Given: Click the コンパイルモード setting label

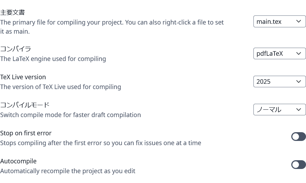Looking at the screenshot, I should 25,105.
